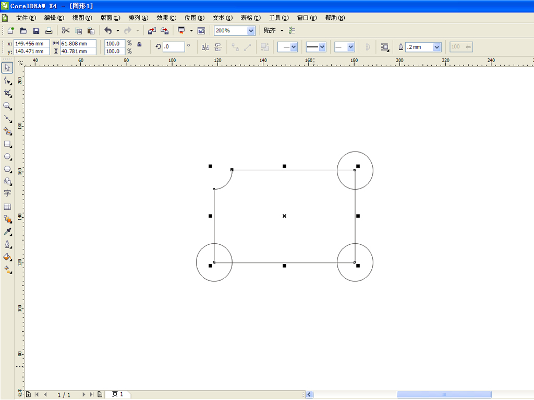Cut selection with scissors icon
The width and height of the screenshot is (534, 400).
click(x=65, y=31)
